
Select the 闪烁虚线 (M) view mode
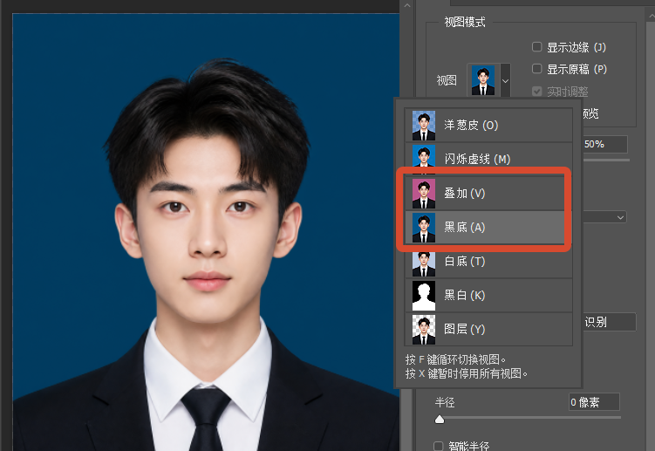(488, 159)
